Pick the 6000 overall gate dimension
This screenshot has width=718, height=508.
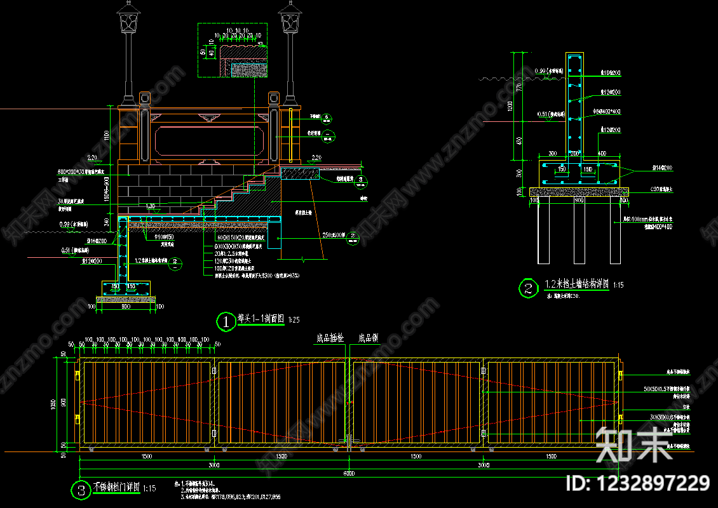point(349,474)
